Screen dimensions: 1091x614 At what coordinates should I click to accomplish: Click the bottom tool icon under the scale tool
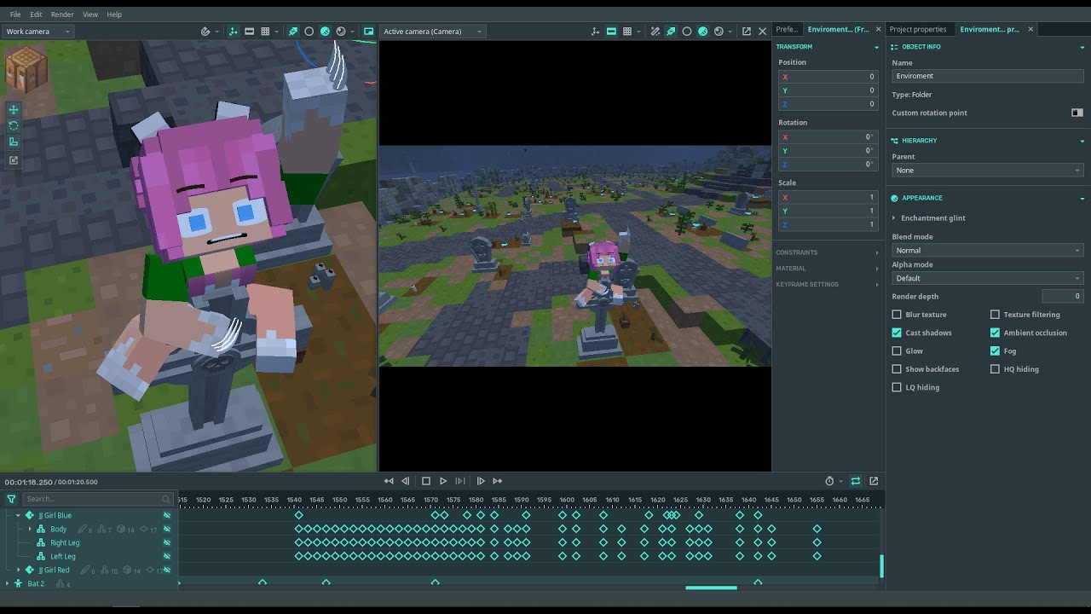(x=14, y=159)
